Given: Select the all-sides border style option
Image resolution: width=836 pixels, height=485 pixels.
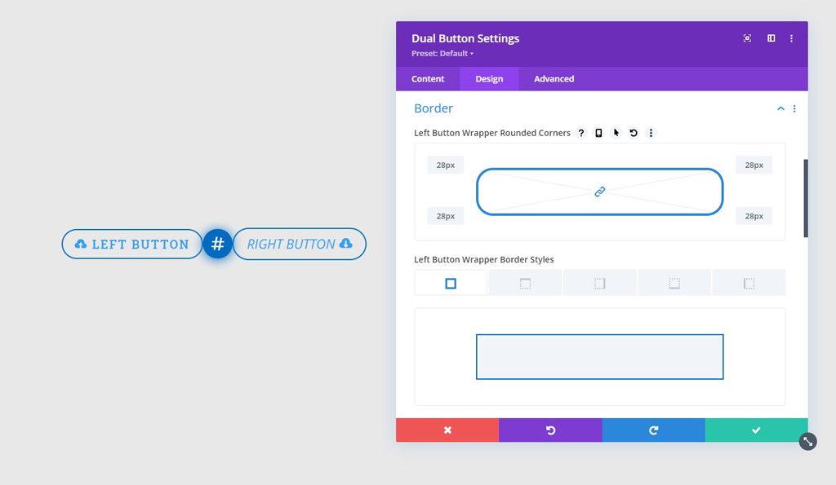Looking at the screenshot, I should [x=451, y=283].
